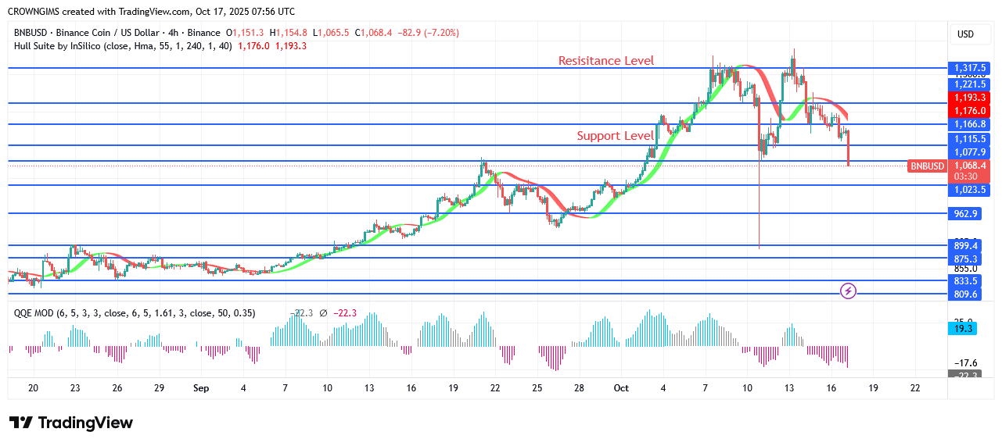Viewport: 1002px width, 446px height.
Task: Click the 19.3 QQE value label
Action: coord(964,330)
